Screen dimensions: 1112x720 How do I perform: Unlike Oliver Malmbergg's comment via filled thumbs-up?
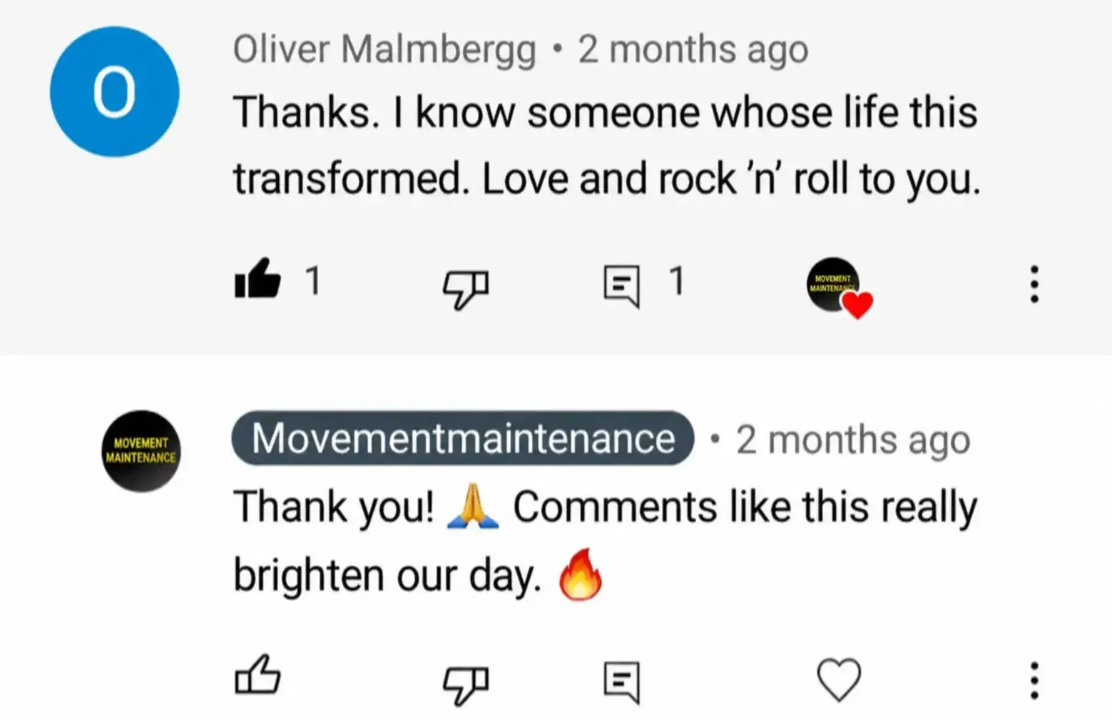(x=257, y=278)
